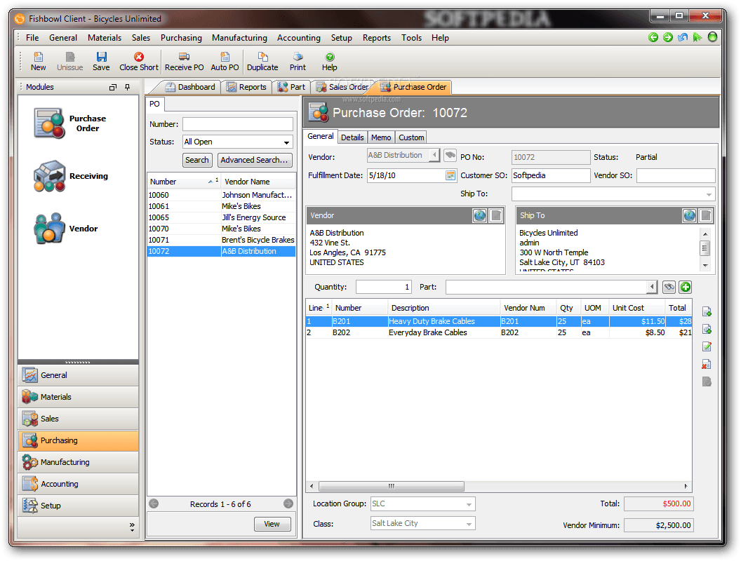Click the globe icon in Ship To panel

click(x=690, y=215)
